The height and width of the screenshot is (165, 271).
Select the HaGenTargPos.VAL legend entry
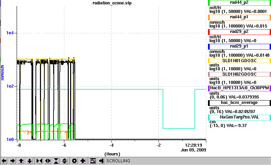pyautogui.click(x=239, y=117)
